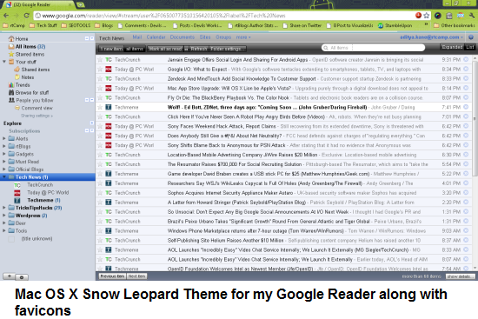Open the Folder settings dropdown
The height and width of the screenshot is (319, 478).
[228, 49]
